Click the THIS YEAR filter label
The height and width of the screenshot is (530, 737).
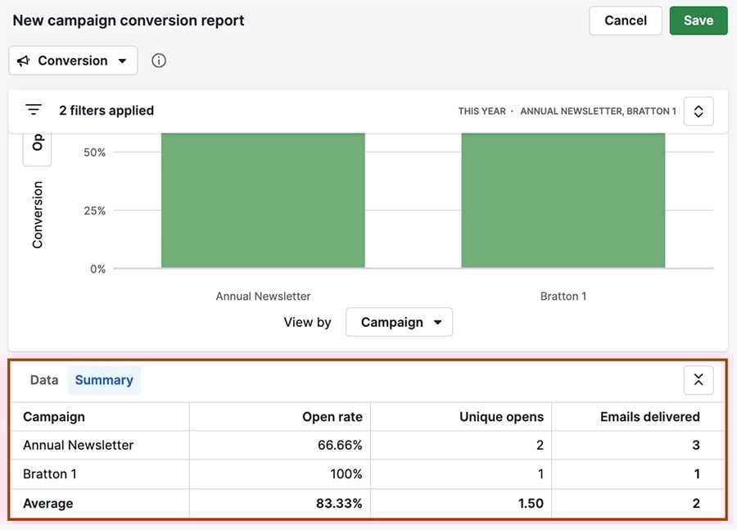[x=482, y=111]
